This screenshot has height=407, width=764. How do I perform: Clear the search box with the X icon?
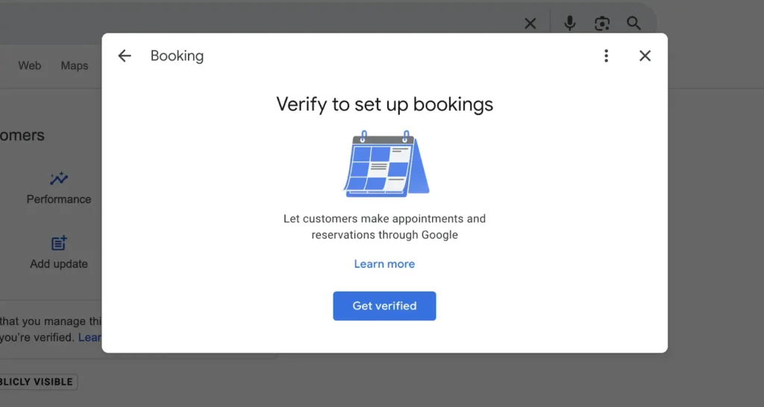click(530, 23)
